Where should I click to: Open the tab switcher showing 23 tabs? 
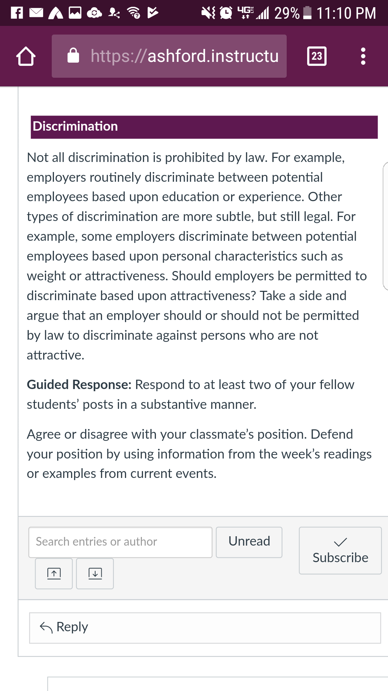coord(317,56)
